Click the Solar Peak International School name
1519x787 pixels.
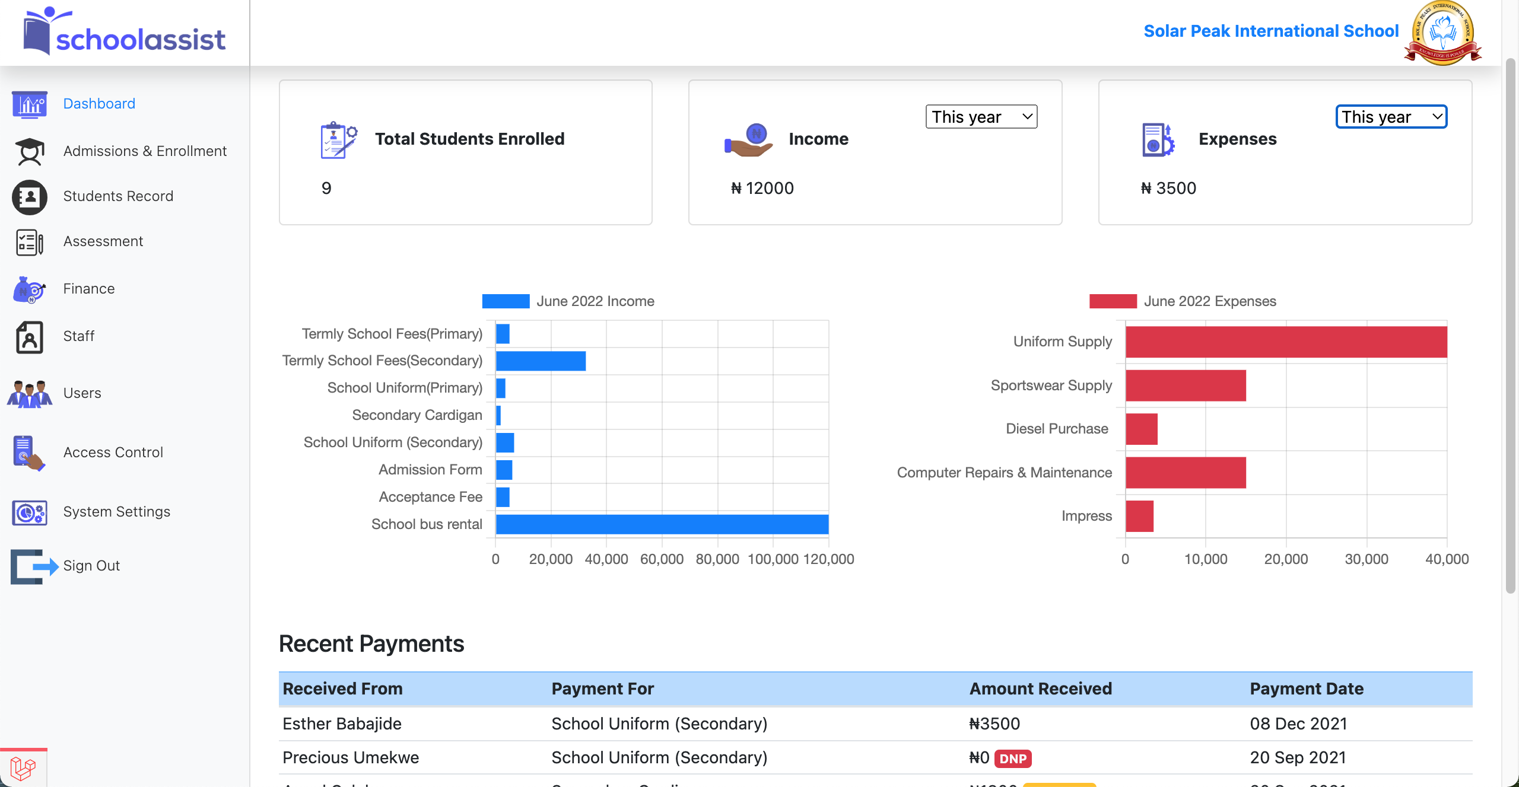point(1270,31)
